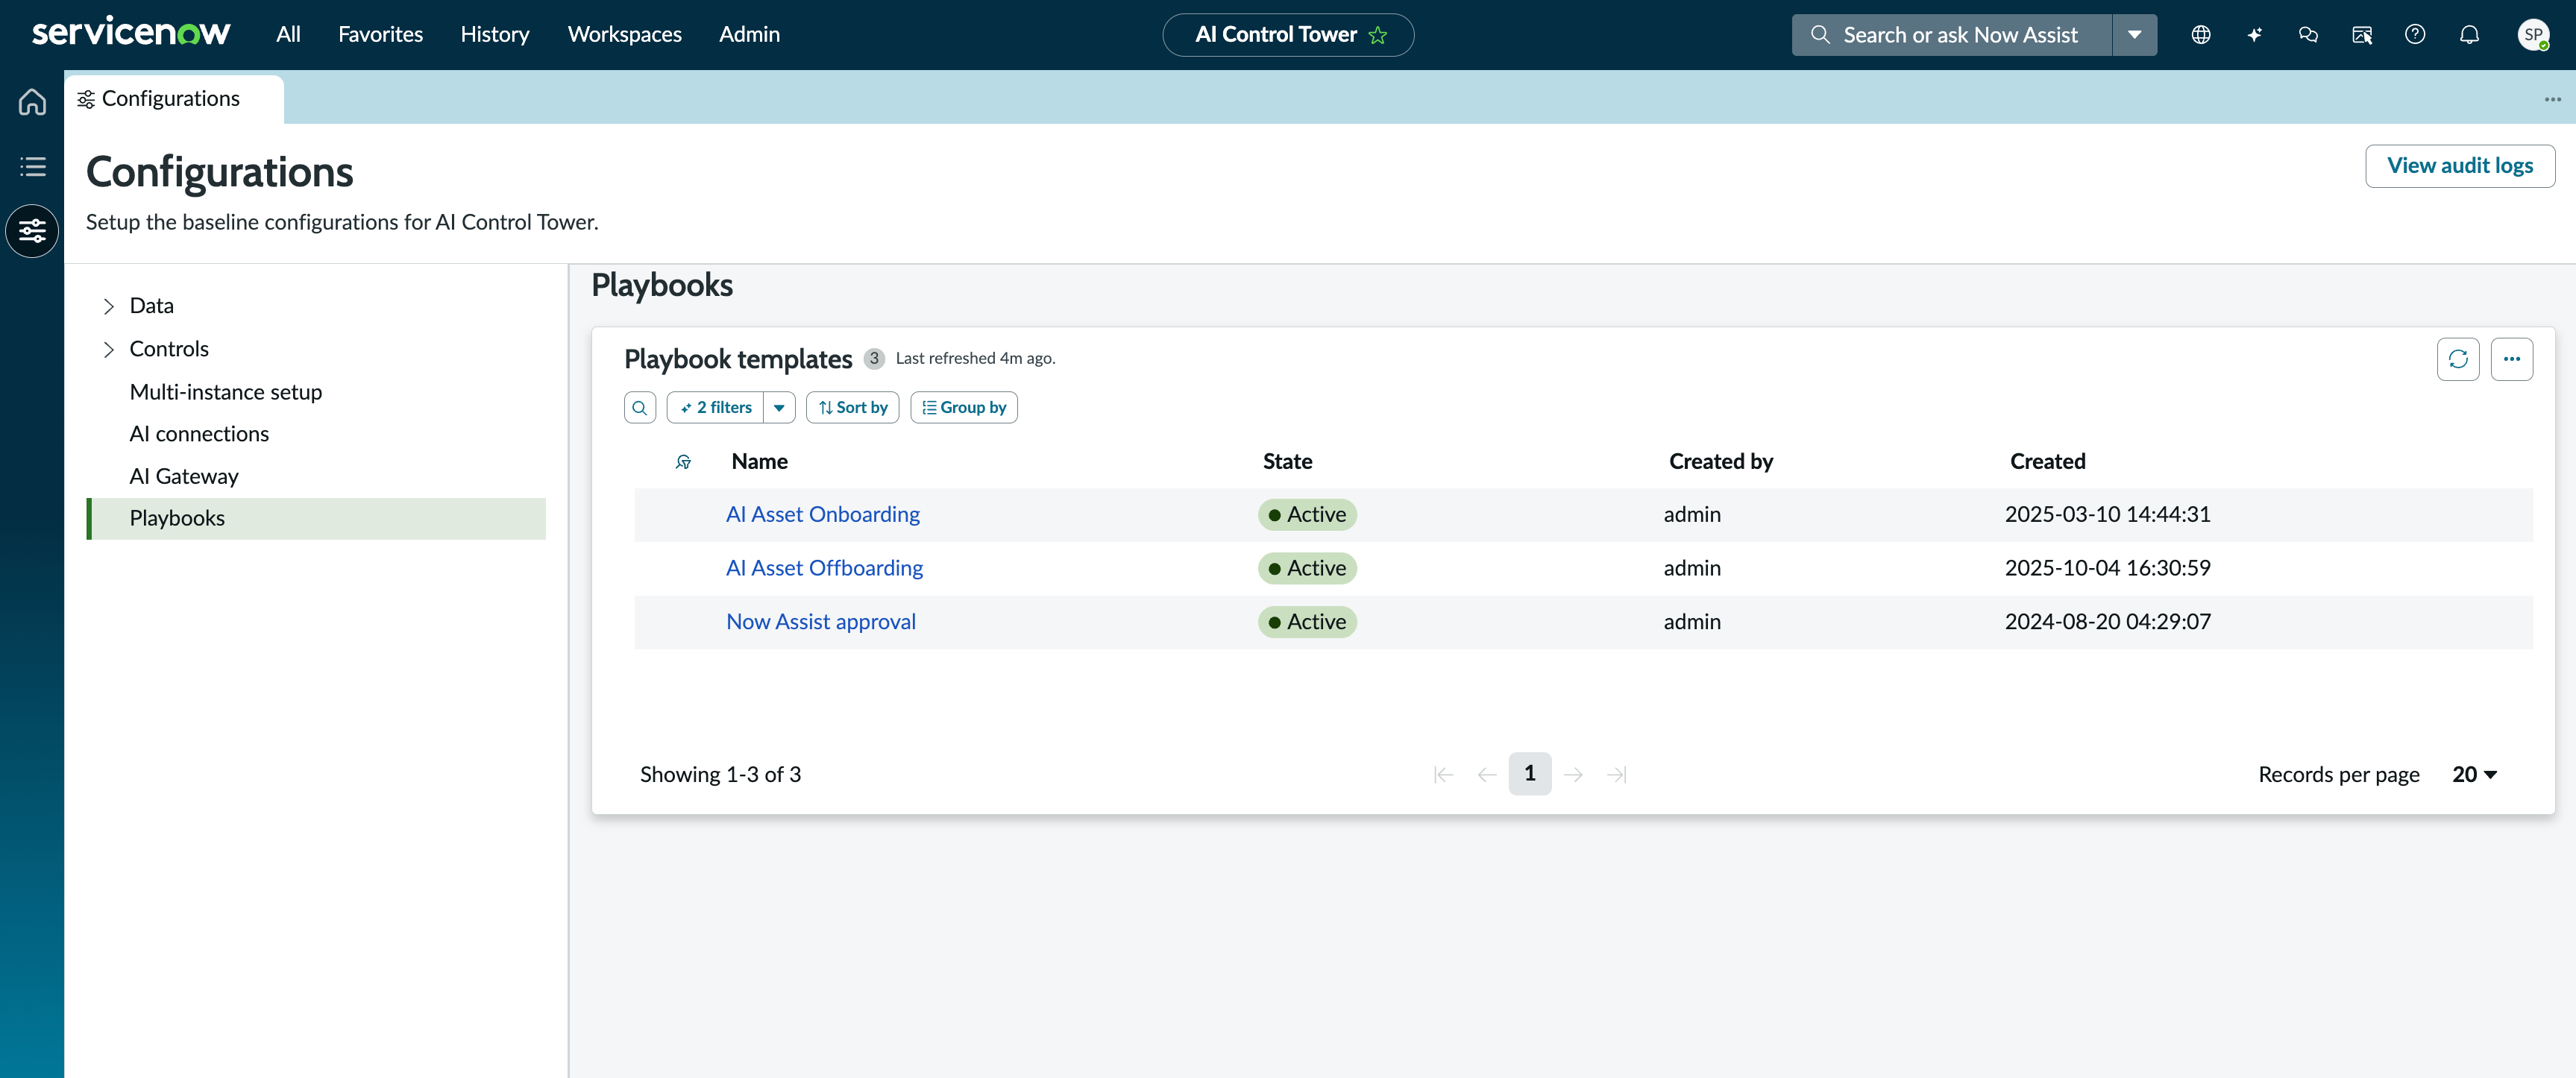Click View audit logs button

coord(2460,166)
